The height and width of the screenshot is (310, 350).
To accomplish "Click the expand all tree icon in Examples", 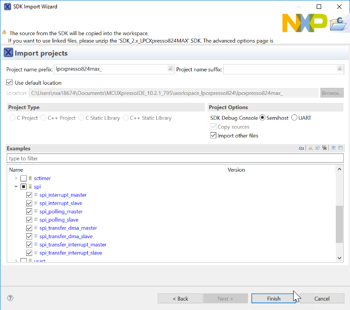I will (334, 148).
